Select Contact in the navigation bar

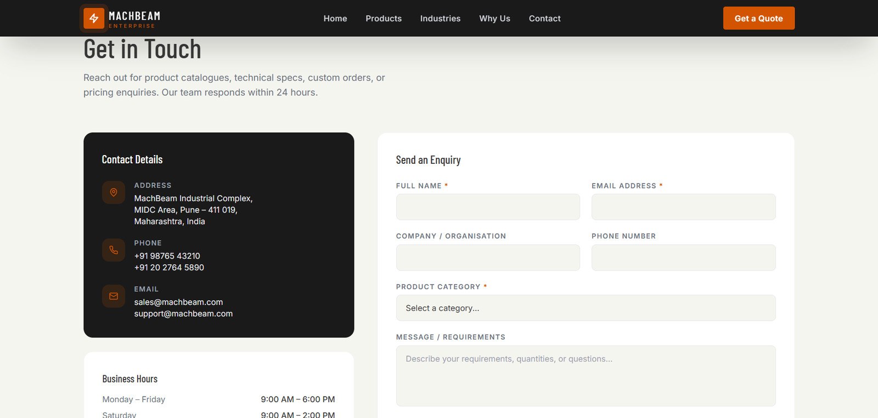545,19
